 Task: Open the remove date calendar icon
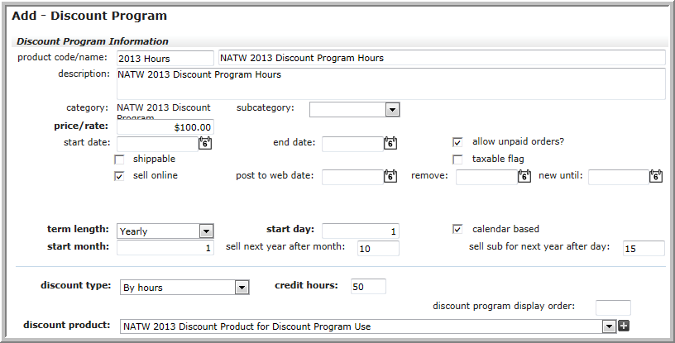pos(524,176)
